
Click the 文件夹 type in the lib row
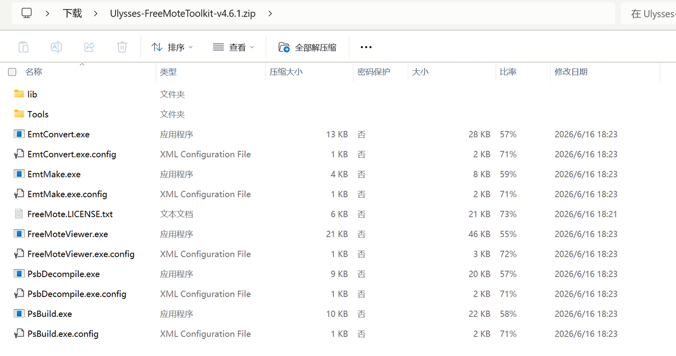coord(172,94)
